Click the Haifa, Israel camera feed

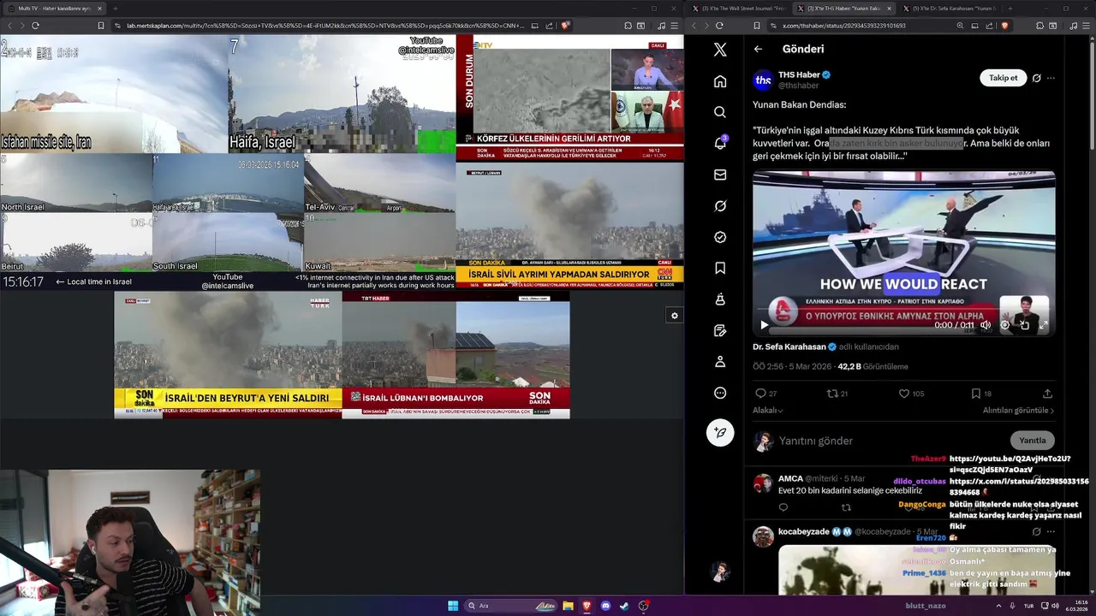pyautogui.click(x=342, y=93)
